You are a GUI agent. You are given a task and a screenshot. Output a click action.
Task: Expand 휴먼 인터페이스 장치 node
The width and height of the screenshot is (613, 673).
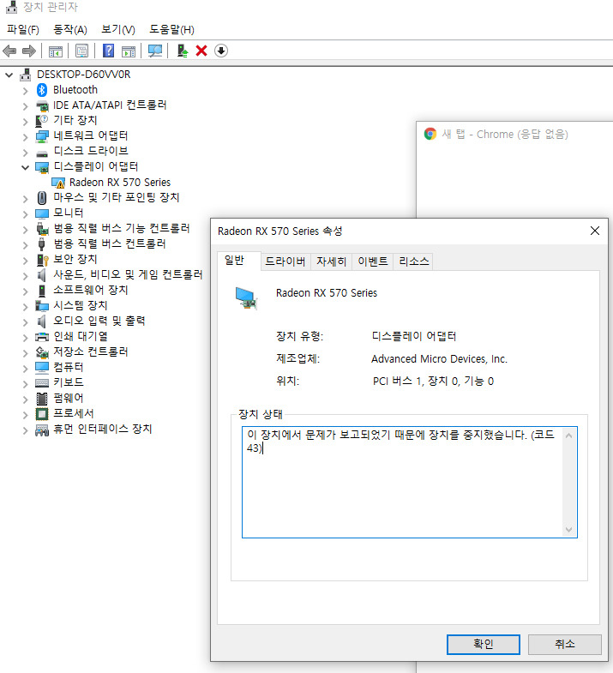26,430
